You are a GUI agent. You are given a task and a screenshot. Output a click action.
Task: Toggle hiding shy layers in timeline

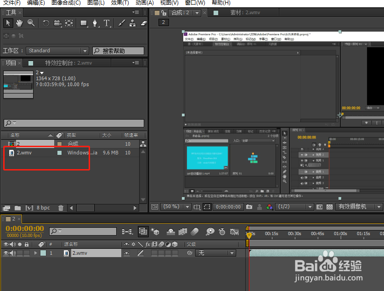171,231
